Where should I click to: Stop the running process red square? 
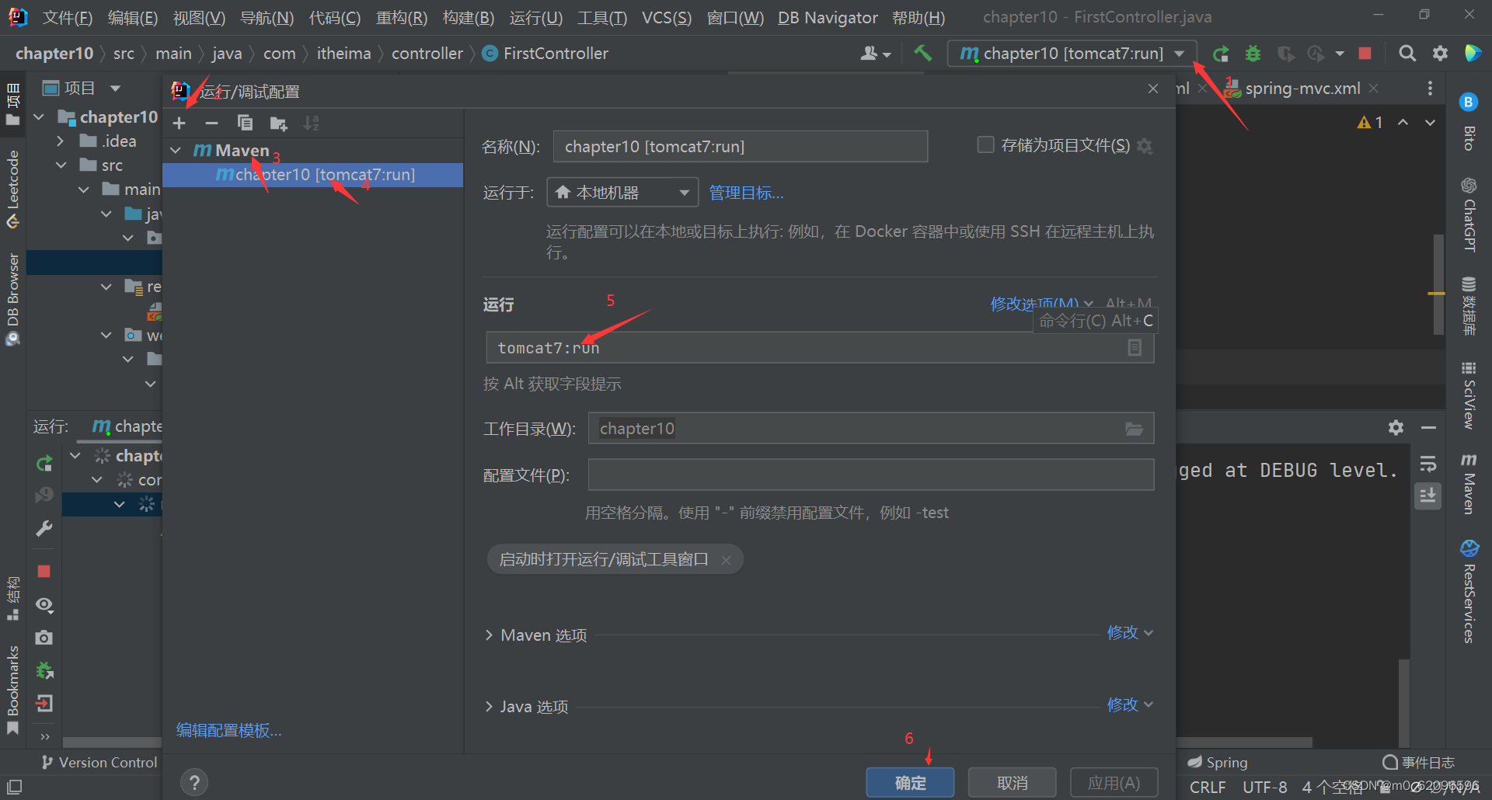click(1365, 53)
